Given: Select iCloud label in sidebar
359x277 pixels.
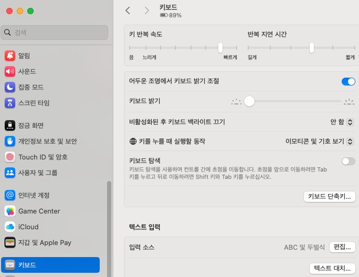Looking at the screenshot, I should pyautogui.click(x=28, y=227).
